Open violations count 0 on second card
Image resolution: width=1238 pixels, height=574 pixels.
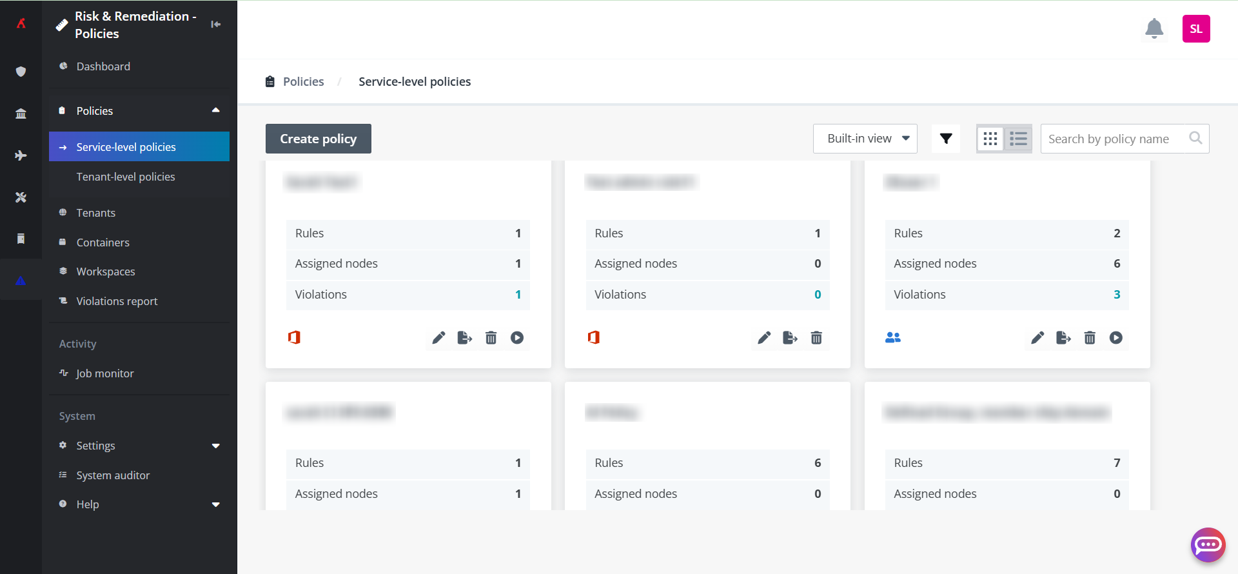(x=818, y=295)
